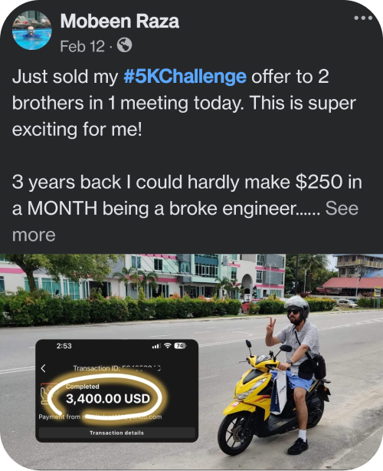This screenshot has width=383, height=471.
Task: Click the rider's raised peace-sign hand
Action: (x=271, y=326)
